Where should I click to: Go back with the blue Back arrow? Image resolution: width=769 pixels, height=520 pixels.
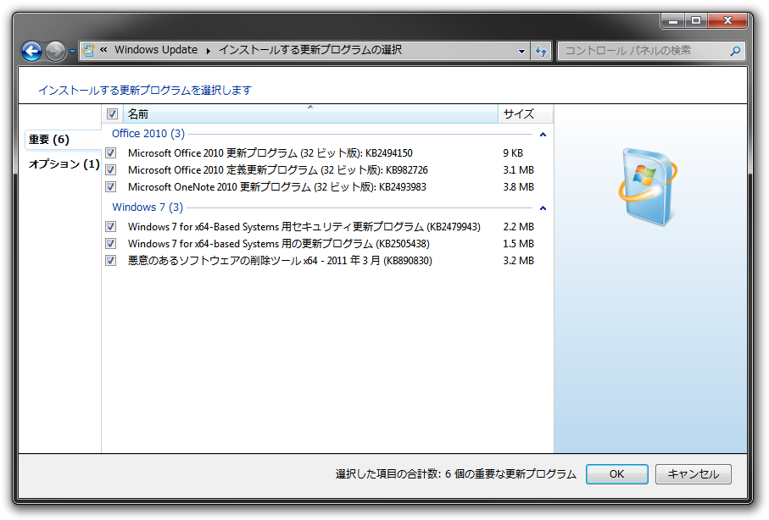(x=32, y=51)
